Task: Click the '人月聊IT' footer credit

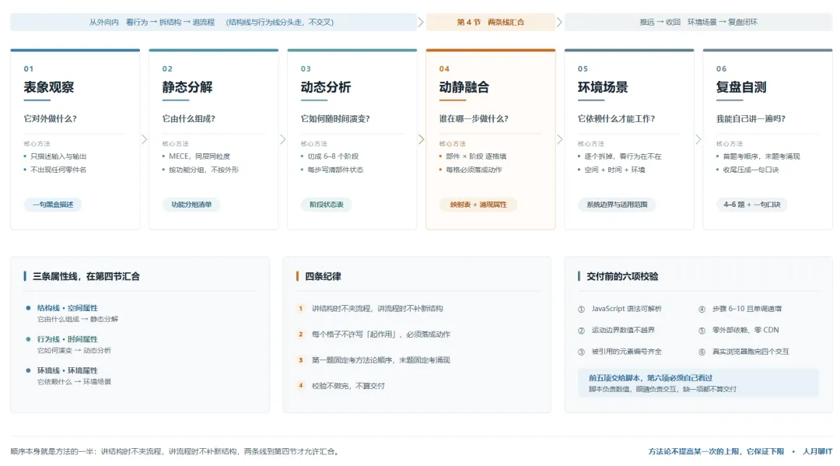Action: 817,451
